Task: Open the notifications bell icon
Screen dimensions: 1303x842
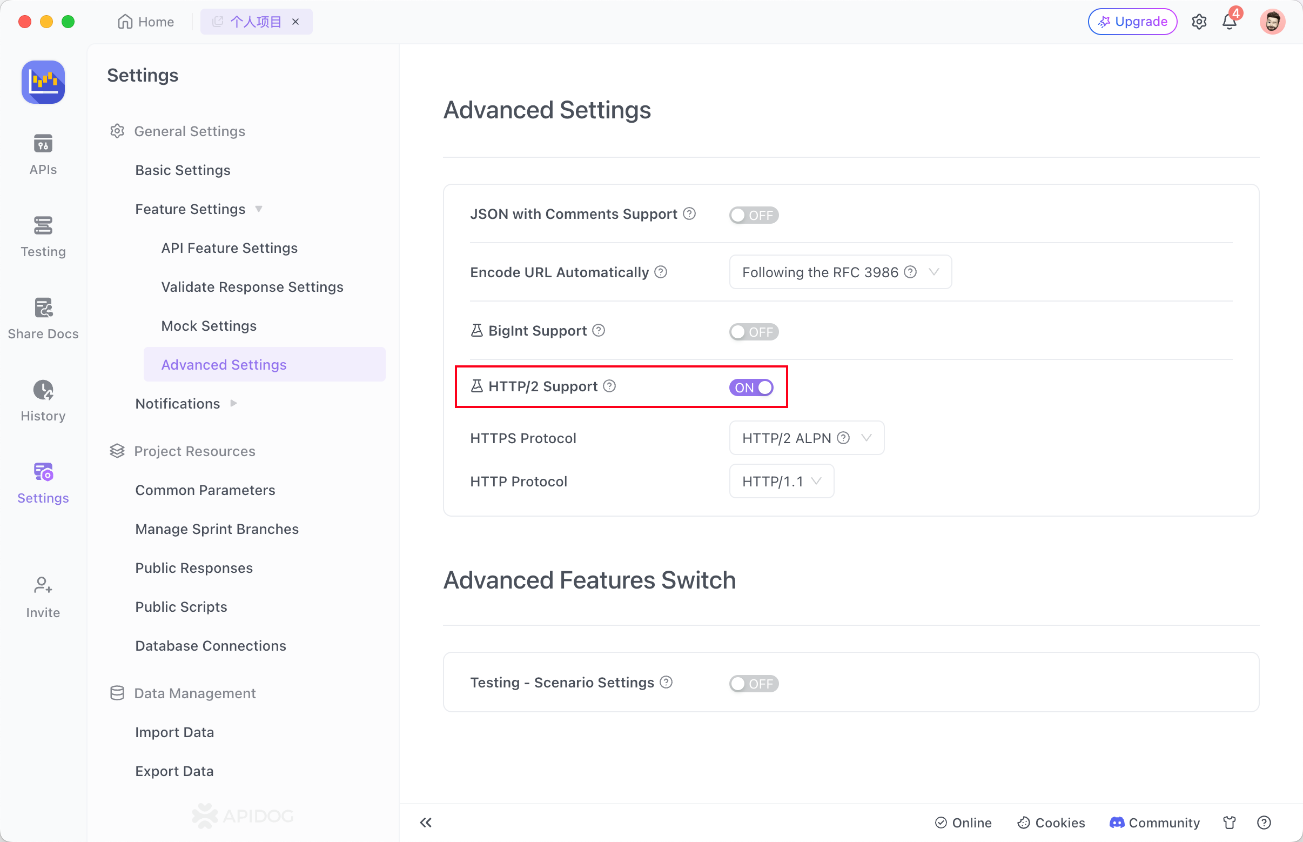Action: 1229,22
